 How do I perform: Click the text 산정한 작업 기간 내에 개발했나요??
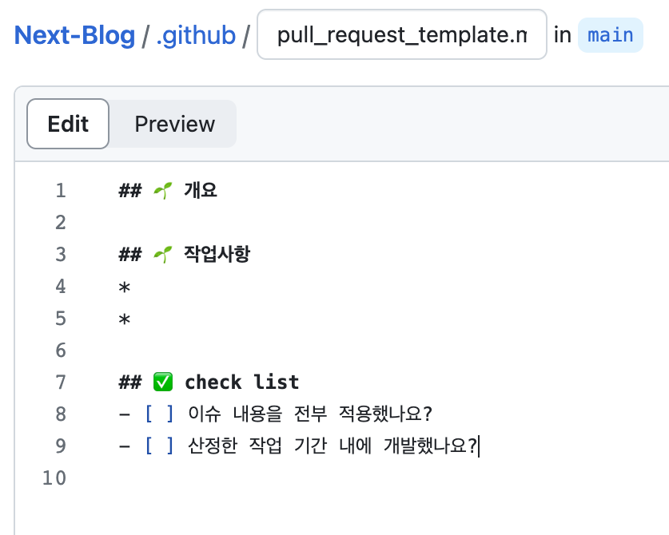point(333,446)
